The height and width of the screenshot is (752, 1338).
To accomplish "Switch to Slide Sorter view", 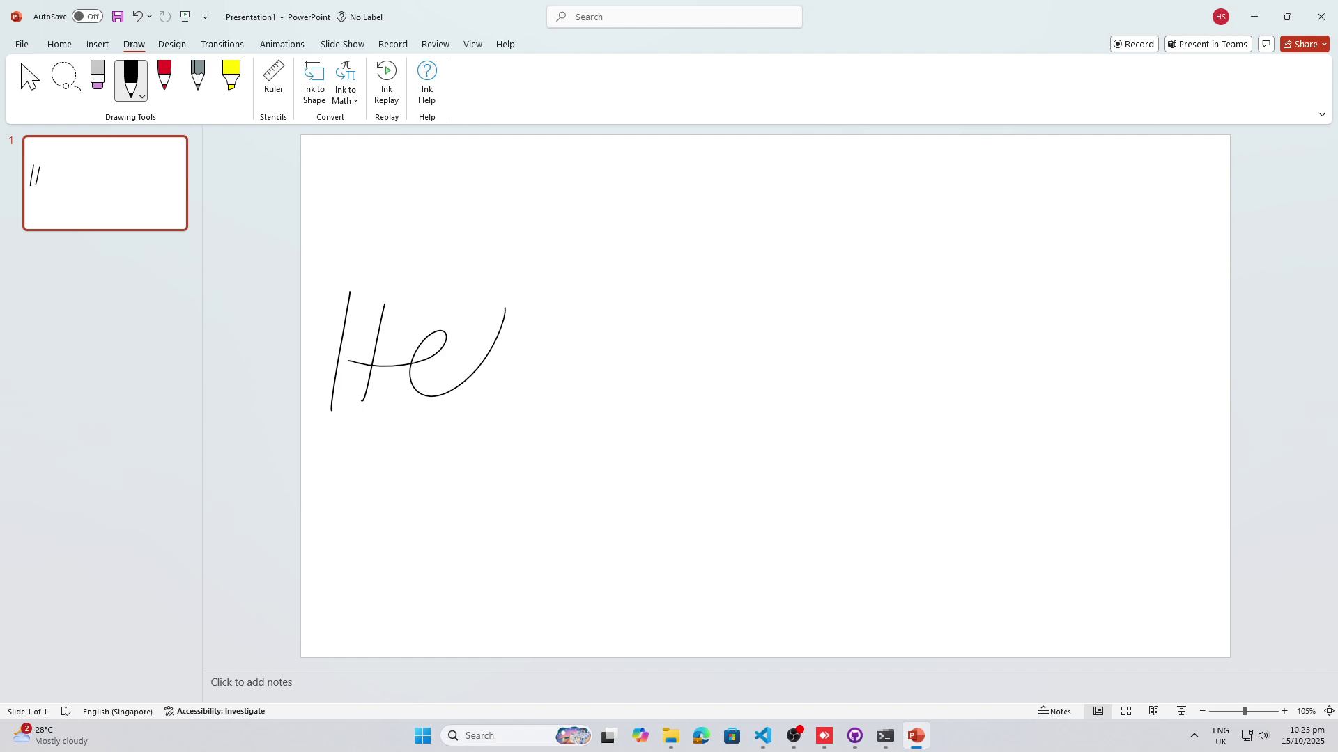I will (1125, 711).
